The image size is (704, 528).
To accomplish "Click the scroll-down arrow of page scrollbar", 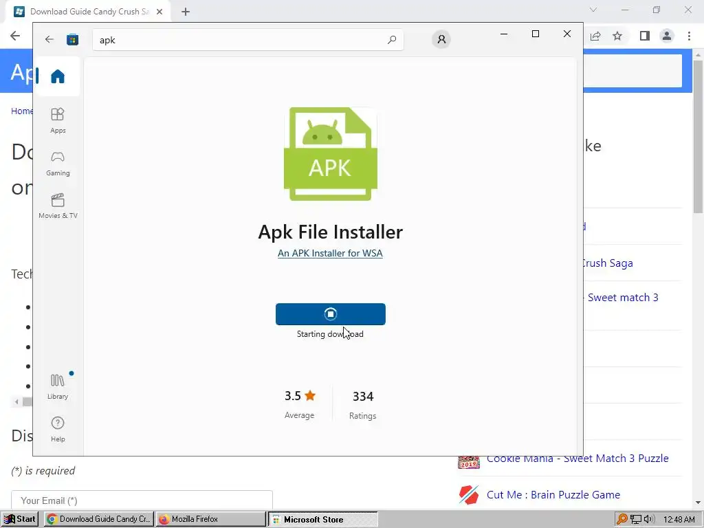I will pos(698,503).
